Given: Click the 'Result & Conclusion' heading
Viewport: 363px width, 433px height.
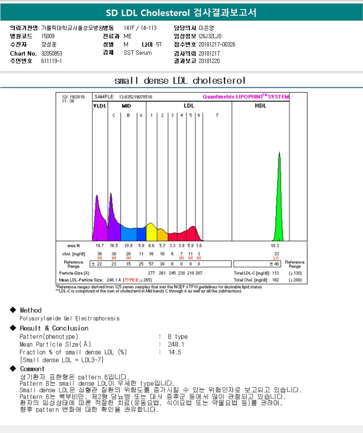Looking at the screenshot, I should pyautogui.click(x=54, y=328).
